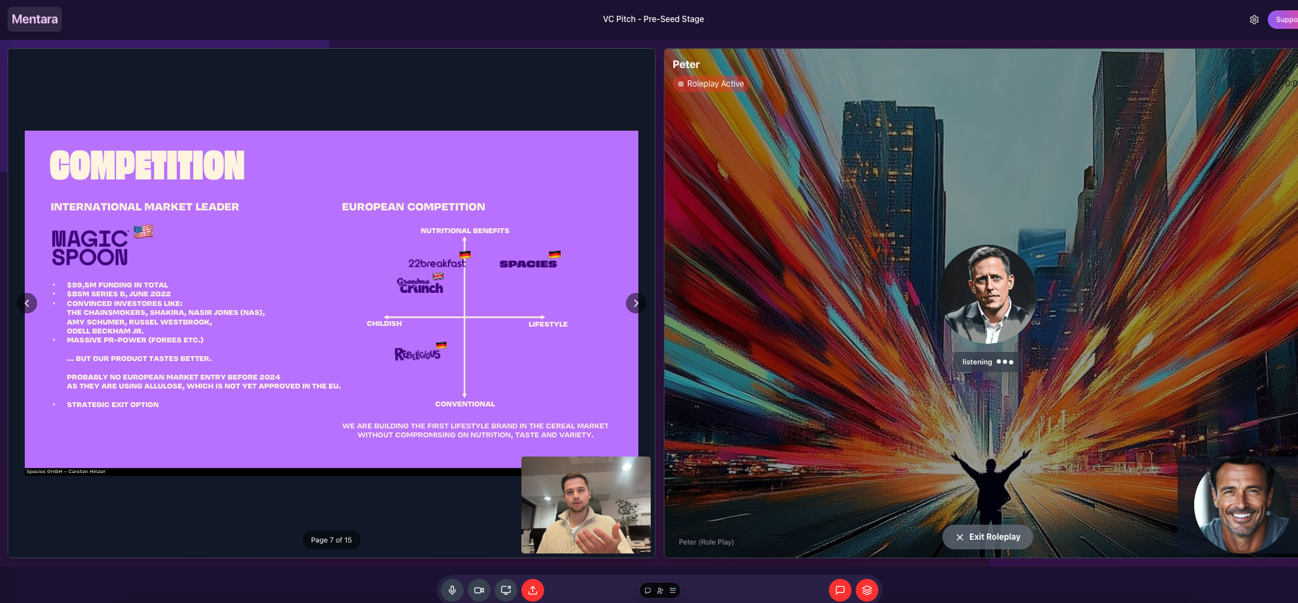
Task: Click the COMPETITION slide heading
Action: (x=147, y=166)
